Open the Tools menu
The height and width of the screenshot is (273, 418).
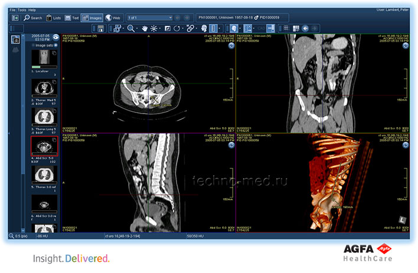point(22,10)
